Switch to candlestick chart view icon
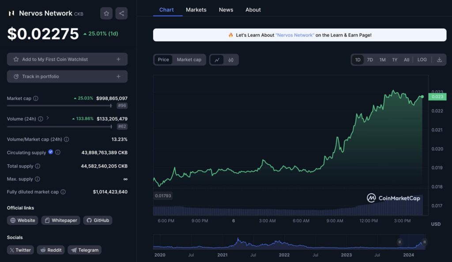452x262 pixels. click(x=231, y=60)
